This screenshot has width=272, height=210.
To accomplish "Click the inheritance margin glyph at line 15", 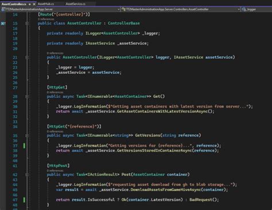I will pyautogui.click(x=3, y=23).
